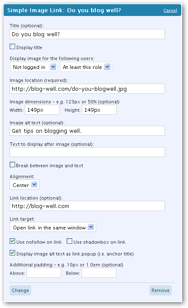Image resolution: width=188 pixels, height=308 pixels.
Task: Click the Cancel link in header
Action: 170,11
